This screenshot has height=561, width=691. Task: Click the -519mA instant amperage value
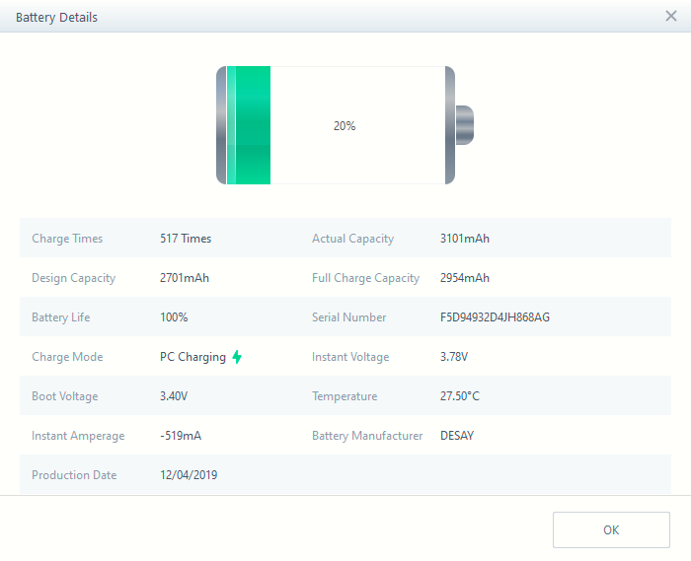(x=181, y=436)
